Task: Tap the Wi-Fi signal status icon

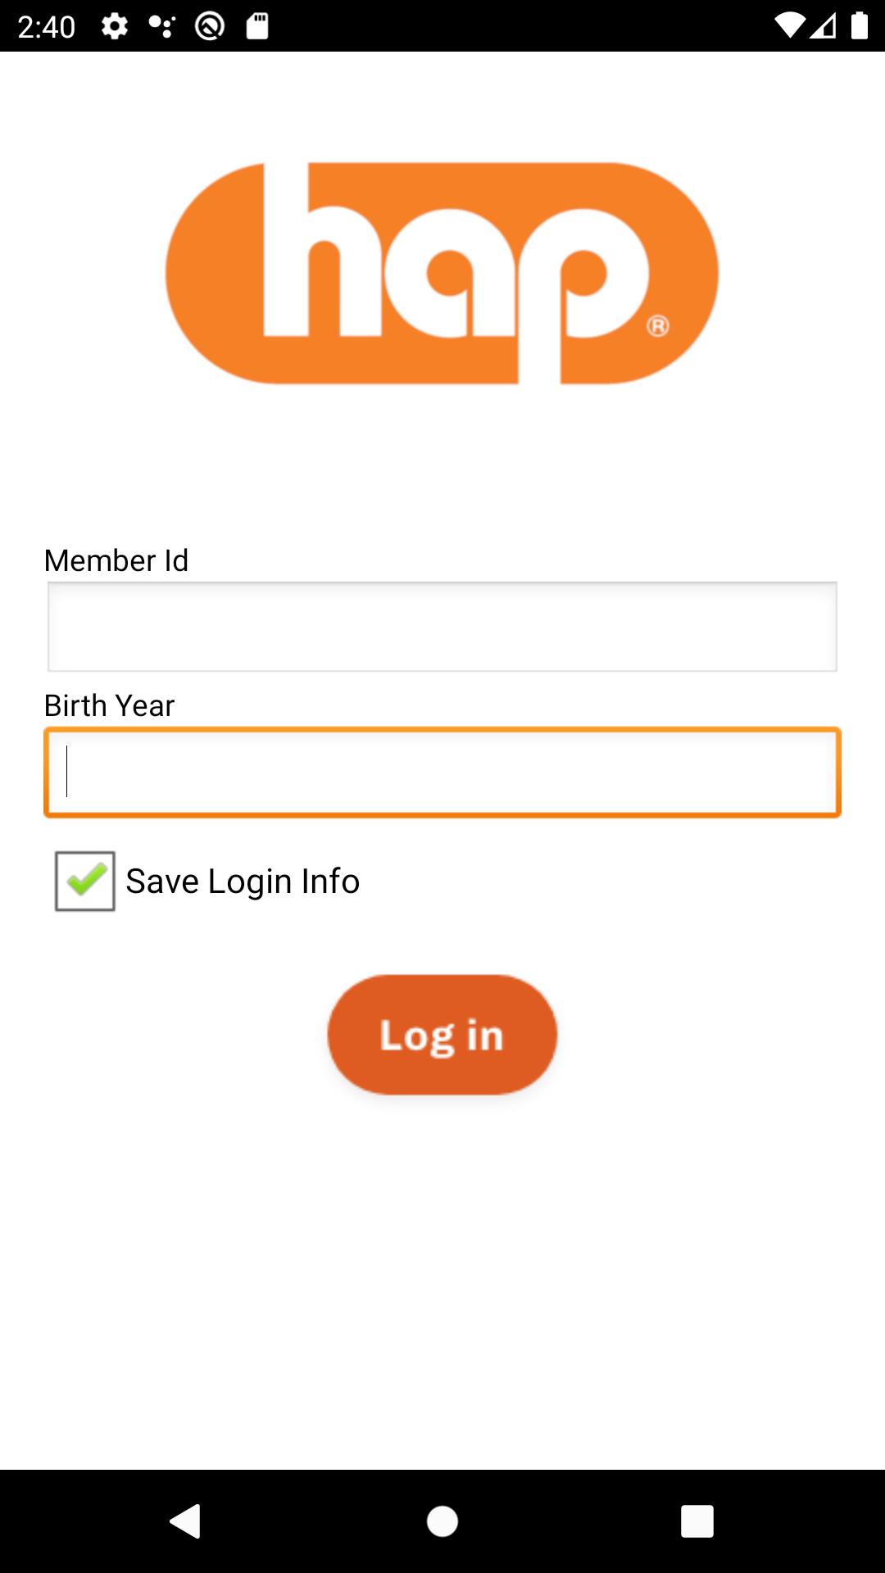Action: pyautogui.click(x=789, y=26)
